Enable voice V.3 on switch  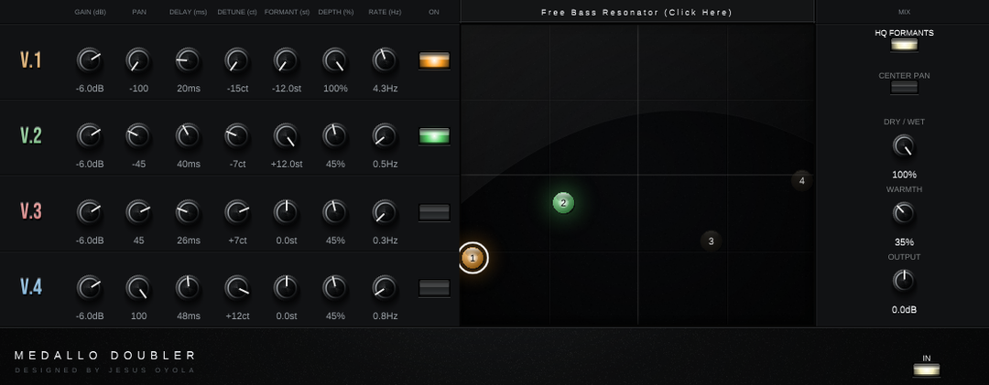[x=435, y=212]
